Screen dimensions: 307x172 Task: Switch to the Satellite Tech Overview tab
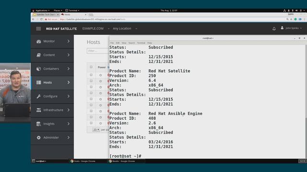[46, 15]
